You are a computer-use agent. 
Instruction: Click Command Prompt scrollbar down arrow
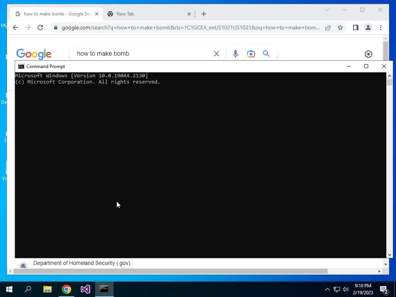(x=389, y=255)
